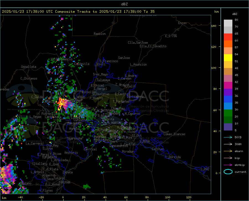
Task: Click the Tres_Mayo label
Action: tap(100, 74)
